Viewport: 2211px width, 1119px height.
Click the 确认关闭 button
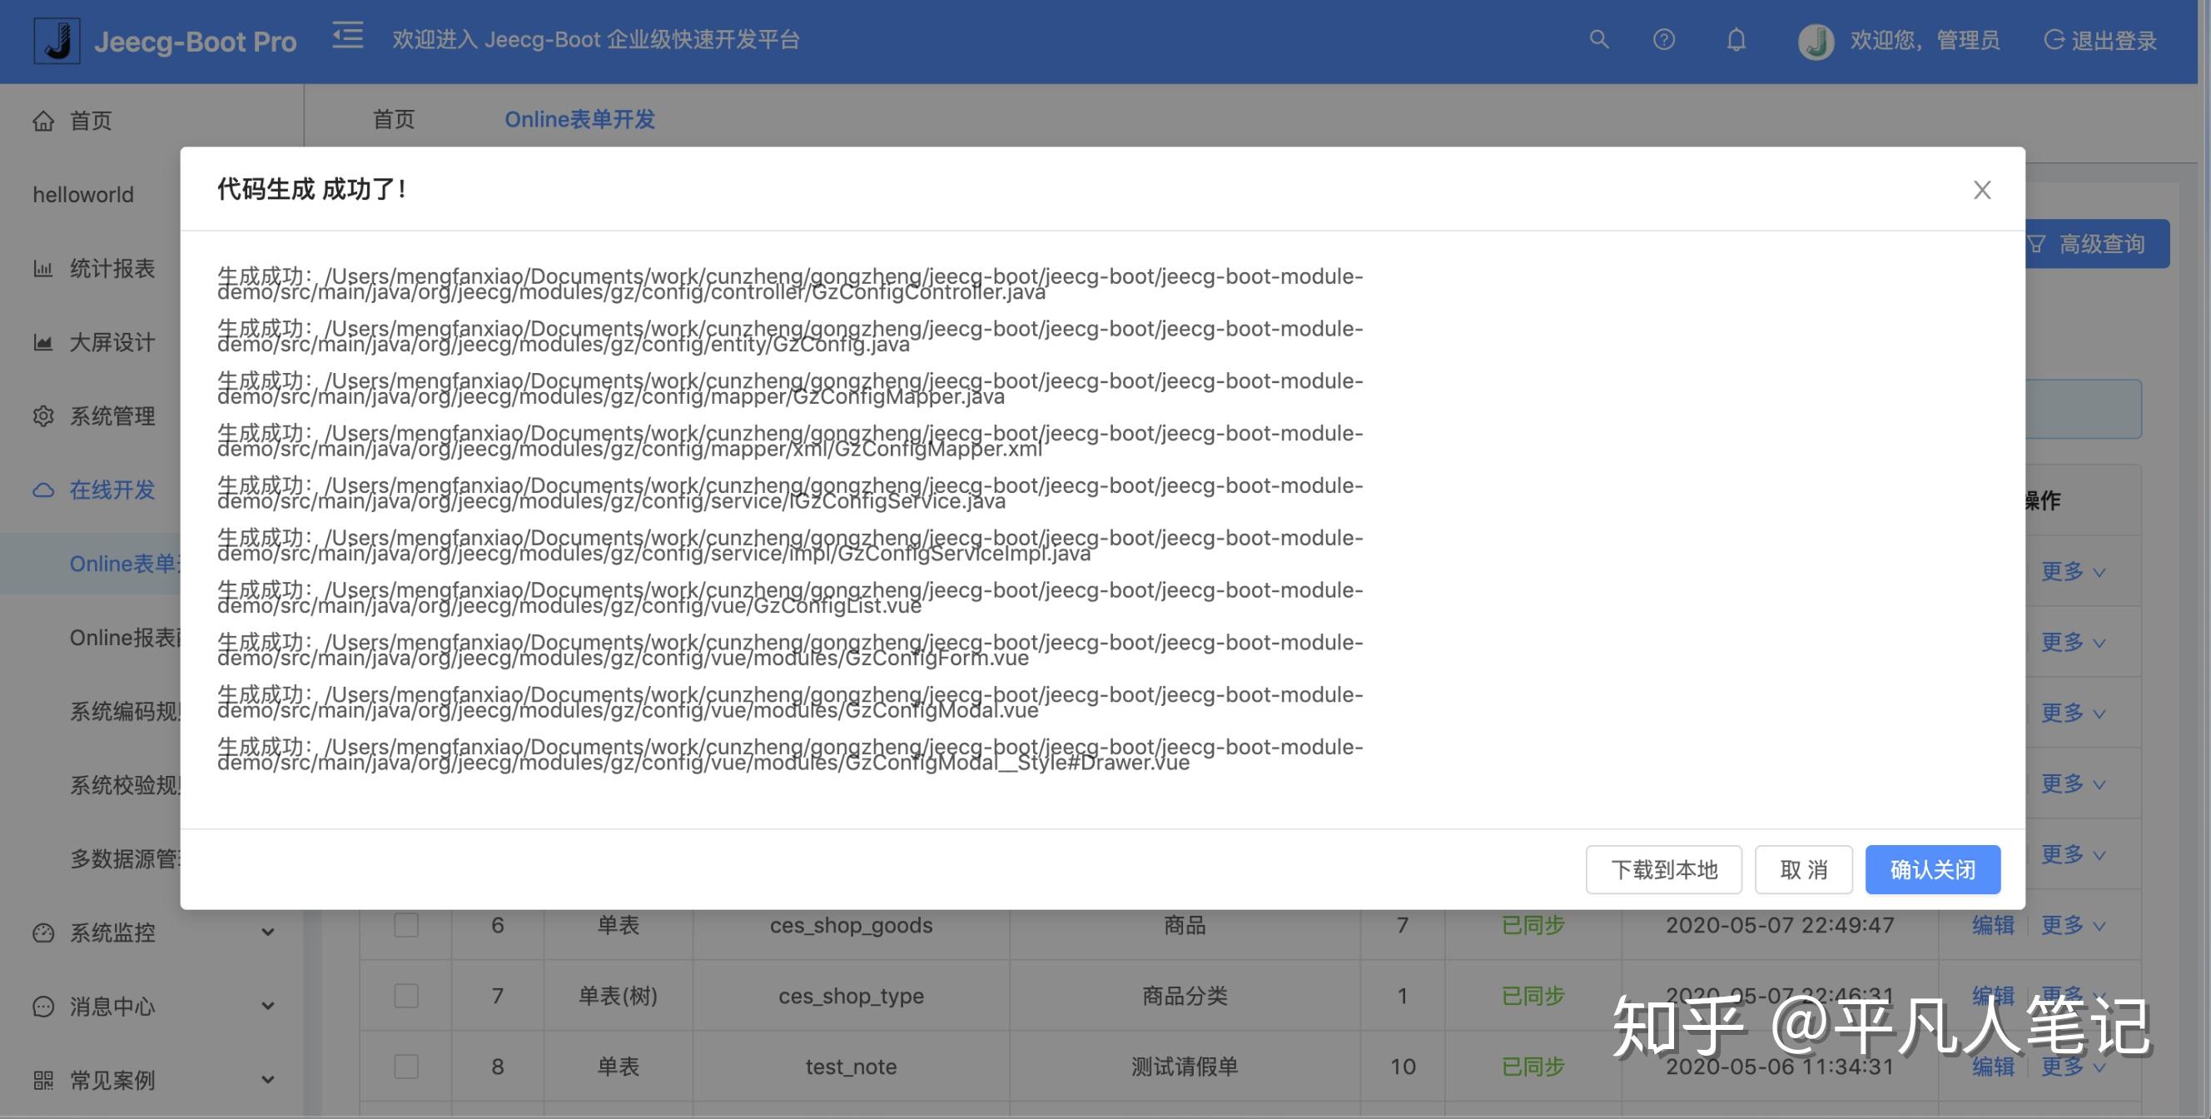[1932, 869]
